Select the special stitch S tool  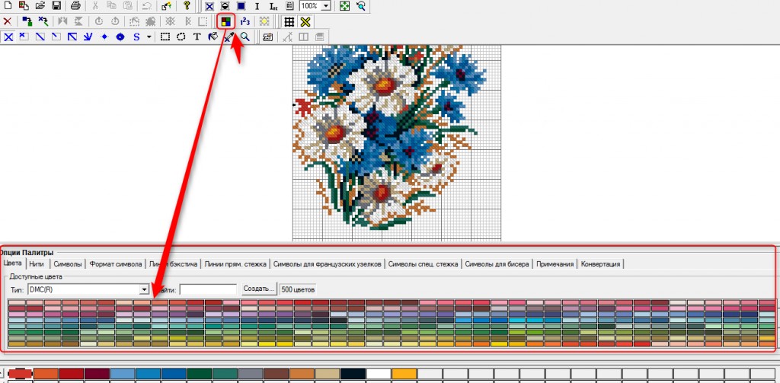(x=137, y=37)
